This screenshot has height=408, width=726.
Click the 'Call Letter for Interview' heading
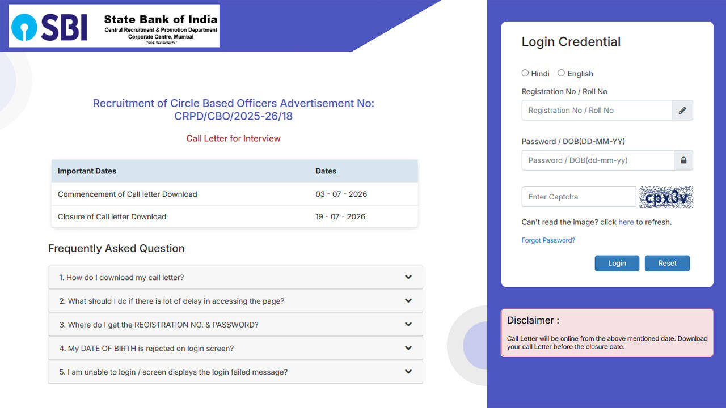coord(233,138)
